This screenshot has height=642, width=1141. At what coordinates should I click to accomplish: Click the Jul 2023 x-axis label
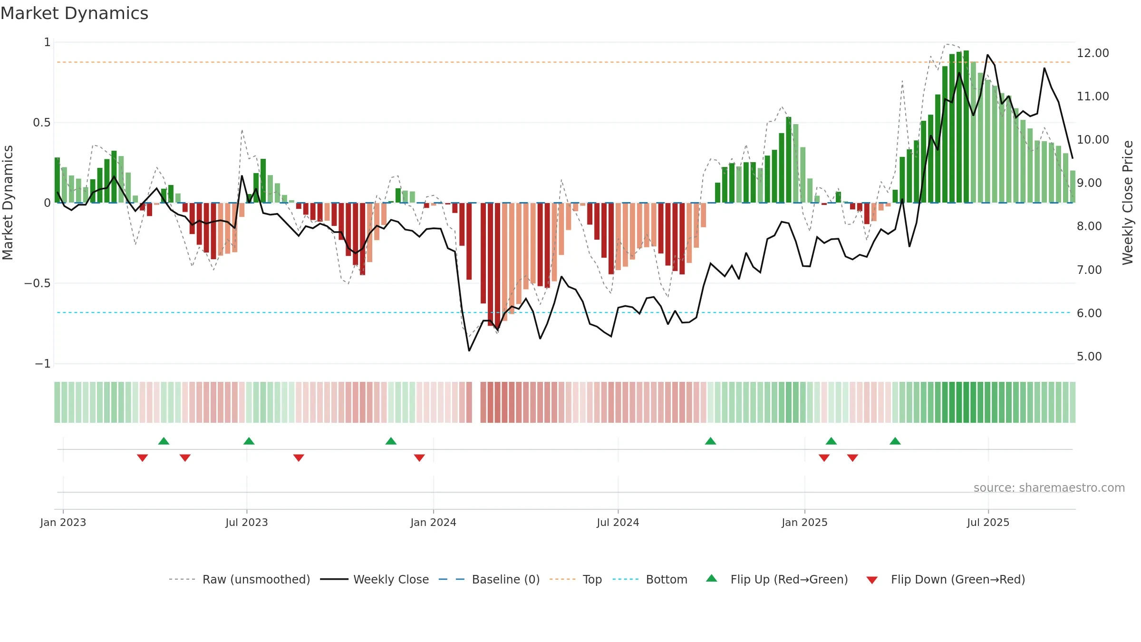tap(247, 523)
